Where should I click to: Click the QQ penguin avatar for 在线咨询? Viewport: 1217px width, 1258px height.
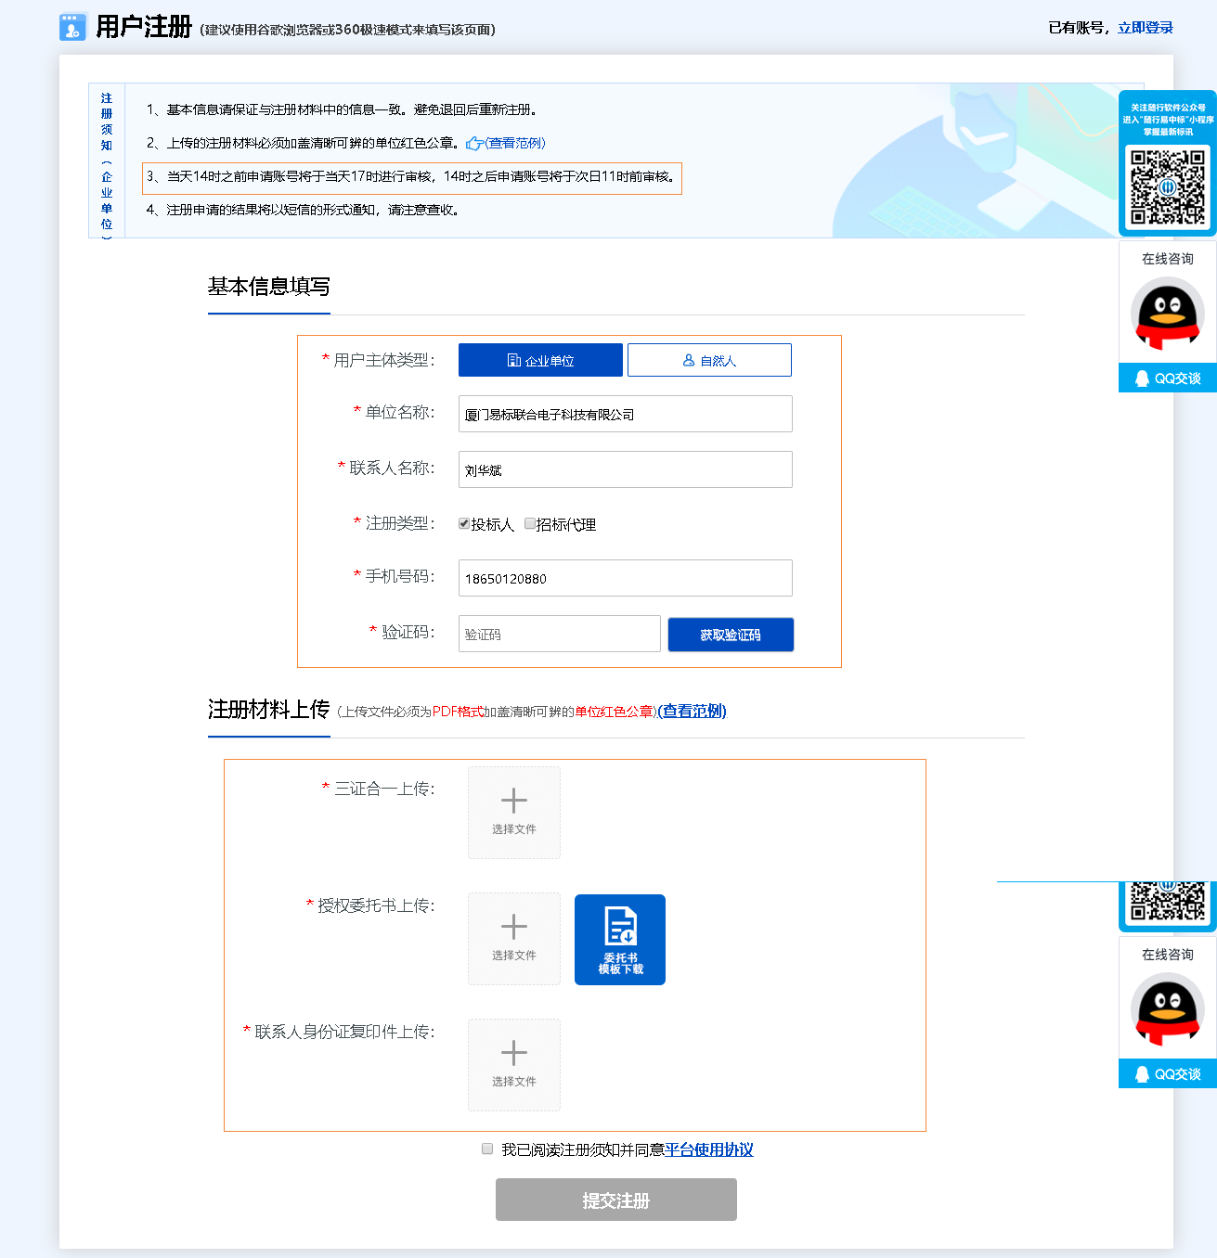tap(1166, 315)
